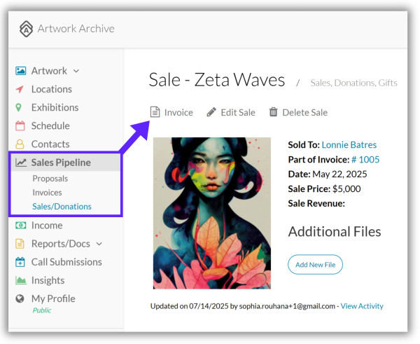Viewport: 420px width, 344px height.
Task: Click the sale price '$5,000'
Action: click(x=346, y=188)
